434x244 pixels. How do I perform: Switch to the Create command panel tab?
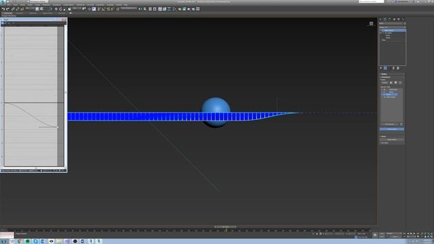point(380,20)
